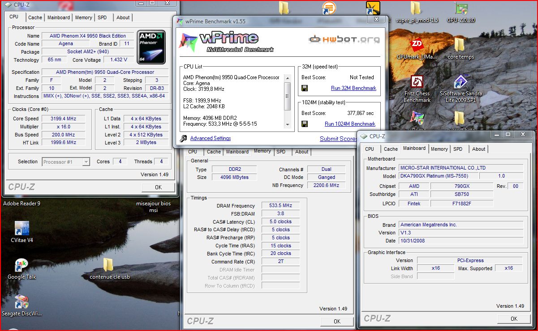Click the Core Voltage value 1.432 V

[x=119, y=59]
